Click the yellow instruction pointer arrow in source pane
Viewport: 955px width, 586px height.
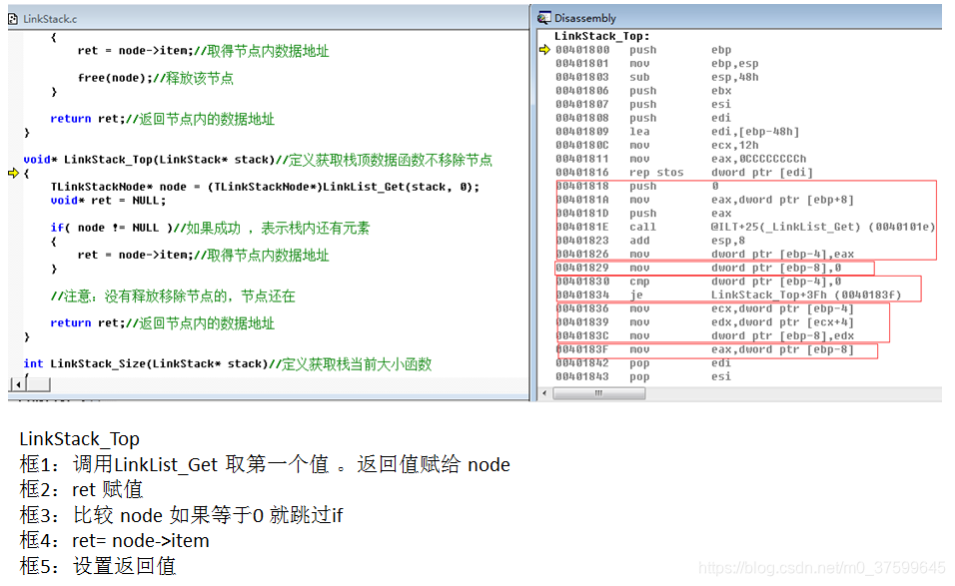point(13,174)
